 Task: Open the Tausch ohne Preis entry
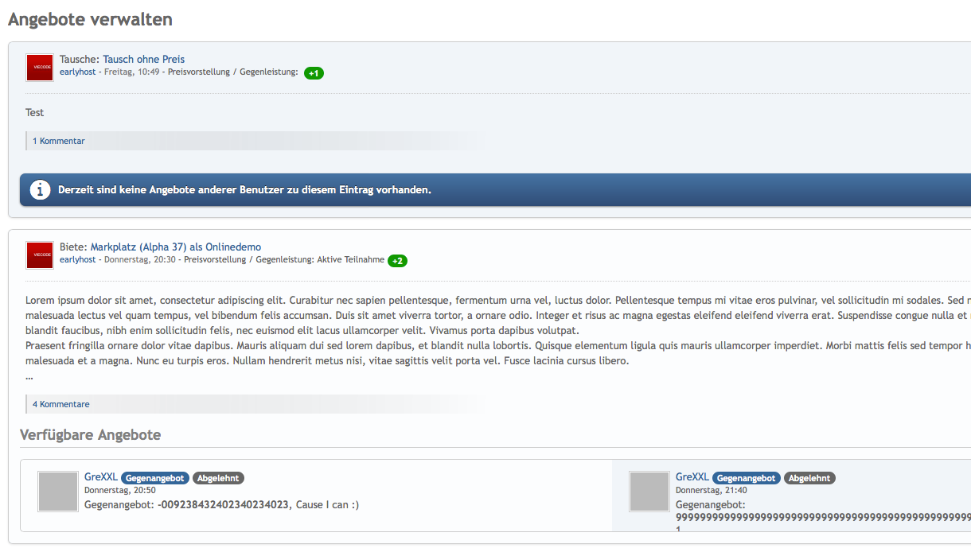pos(143,59)
